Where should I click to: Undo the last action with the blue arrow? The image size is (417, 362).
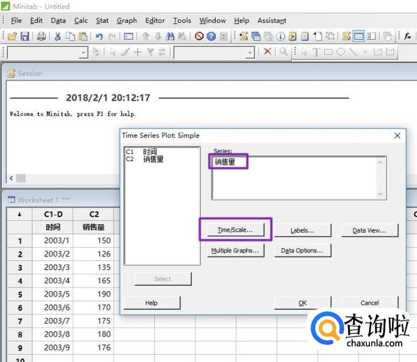pos(99,36)
